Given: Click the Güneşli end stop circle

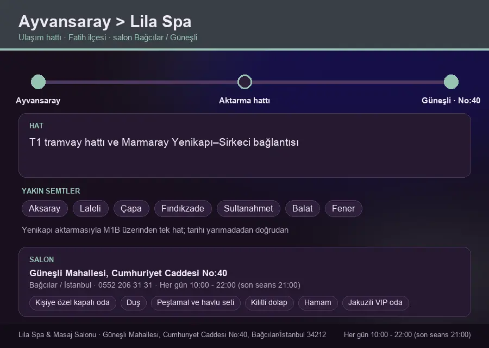Looking at the screenshot, I should click(451, 82).
